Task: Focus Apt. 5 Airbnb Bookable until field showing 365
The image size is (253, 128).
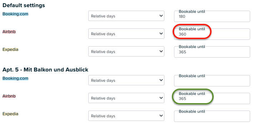Action: tap(212, 98)
